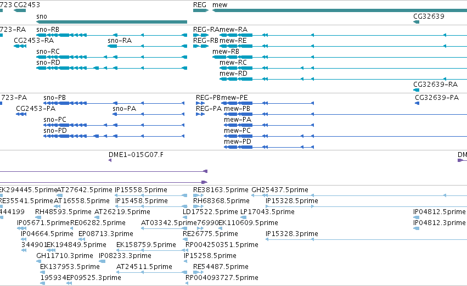Select the GH11710.3prime EST label
Image resolution: width=467 pixels, height=286 pixels.
click(65, 256)
